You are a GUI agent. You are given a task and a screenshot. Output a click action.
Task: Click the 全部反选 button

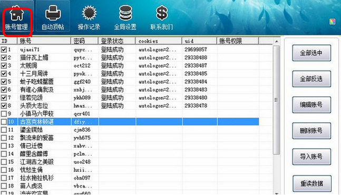point(311,79)
